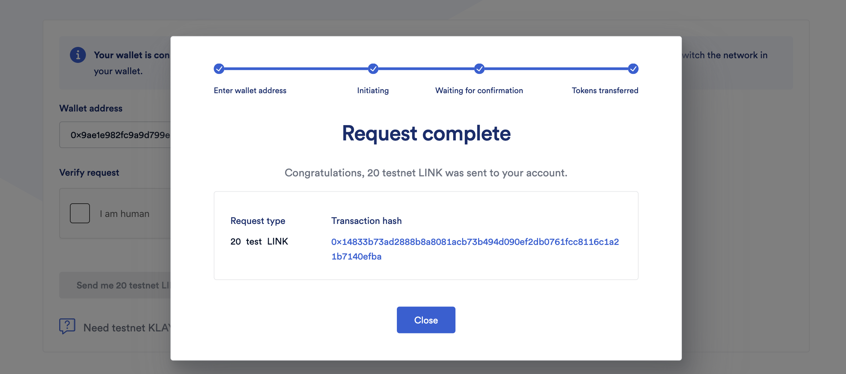Click the question chat icon near Need testnet KLAY
The width and height of the screenshot is (846, 374).
[x=67, y=326]
